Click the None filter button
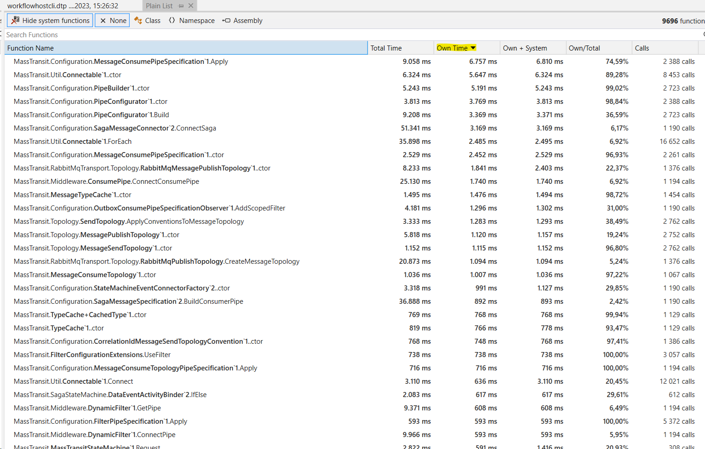 (x=112, y=20)
